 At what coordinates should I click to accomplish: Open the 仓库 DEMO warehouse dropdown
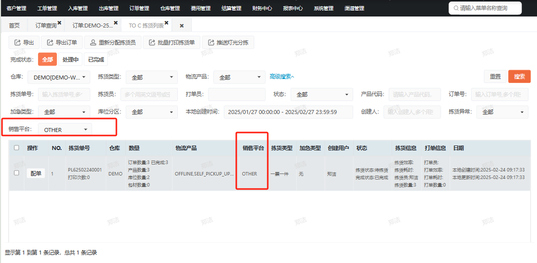(x=59, y=77)
